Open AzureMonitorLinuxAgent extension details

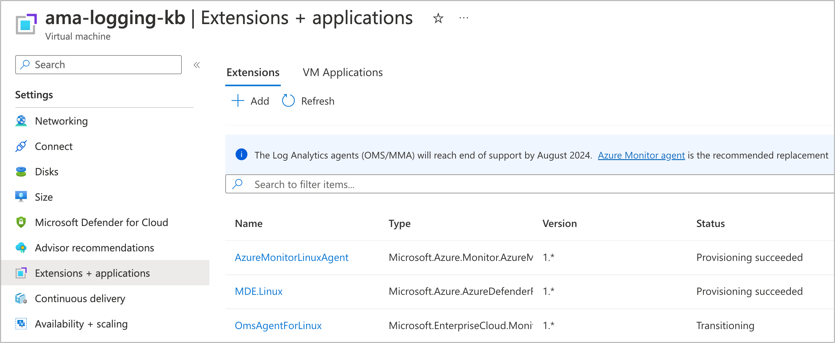click(x=292, y=257)
